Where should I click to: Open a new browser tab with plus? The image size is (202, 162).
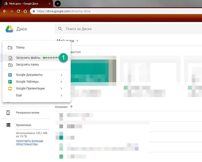(x=58, y=4)
